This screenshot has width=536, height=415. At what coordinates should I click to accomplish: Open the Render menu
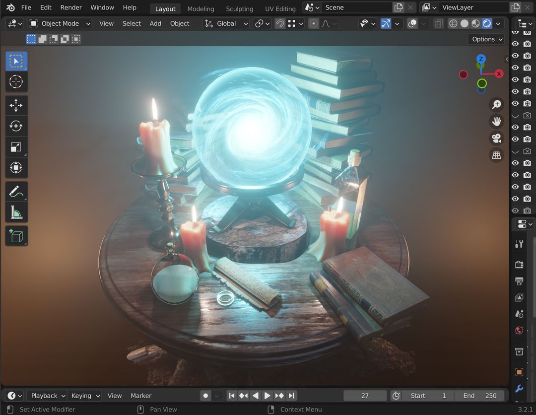click(x=71, y=7)
